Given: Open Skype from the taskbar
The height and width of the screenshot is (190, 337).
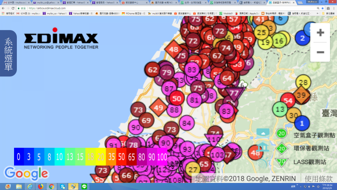Looking at the screenshot, I should [63, 186].
